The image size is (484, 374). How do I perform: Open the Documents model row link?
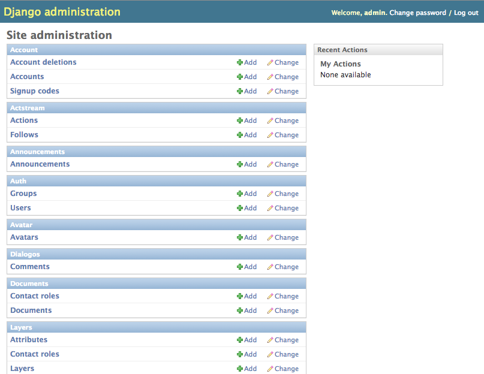coord(31,310)
